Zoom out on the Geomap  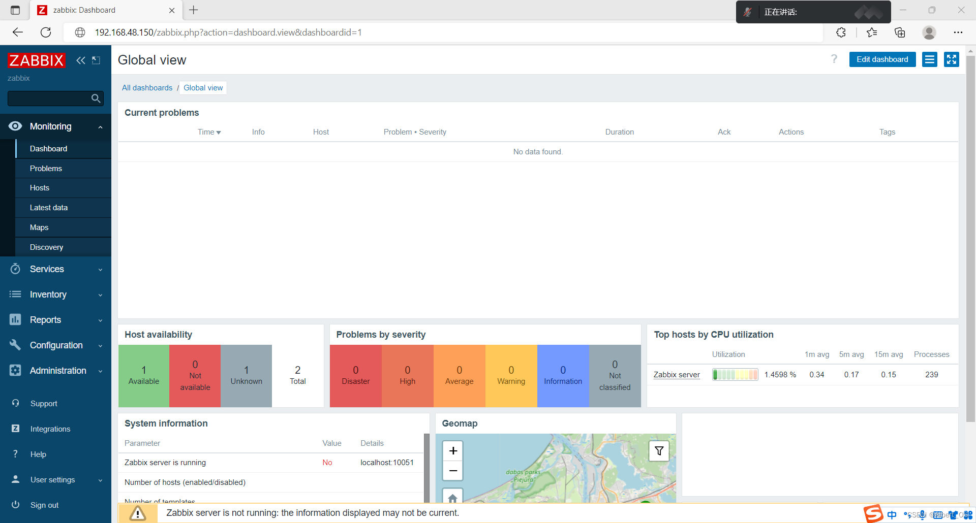453,471
